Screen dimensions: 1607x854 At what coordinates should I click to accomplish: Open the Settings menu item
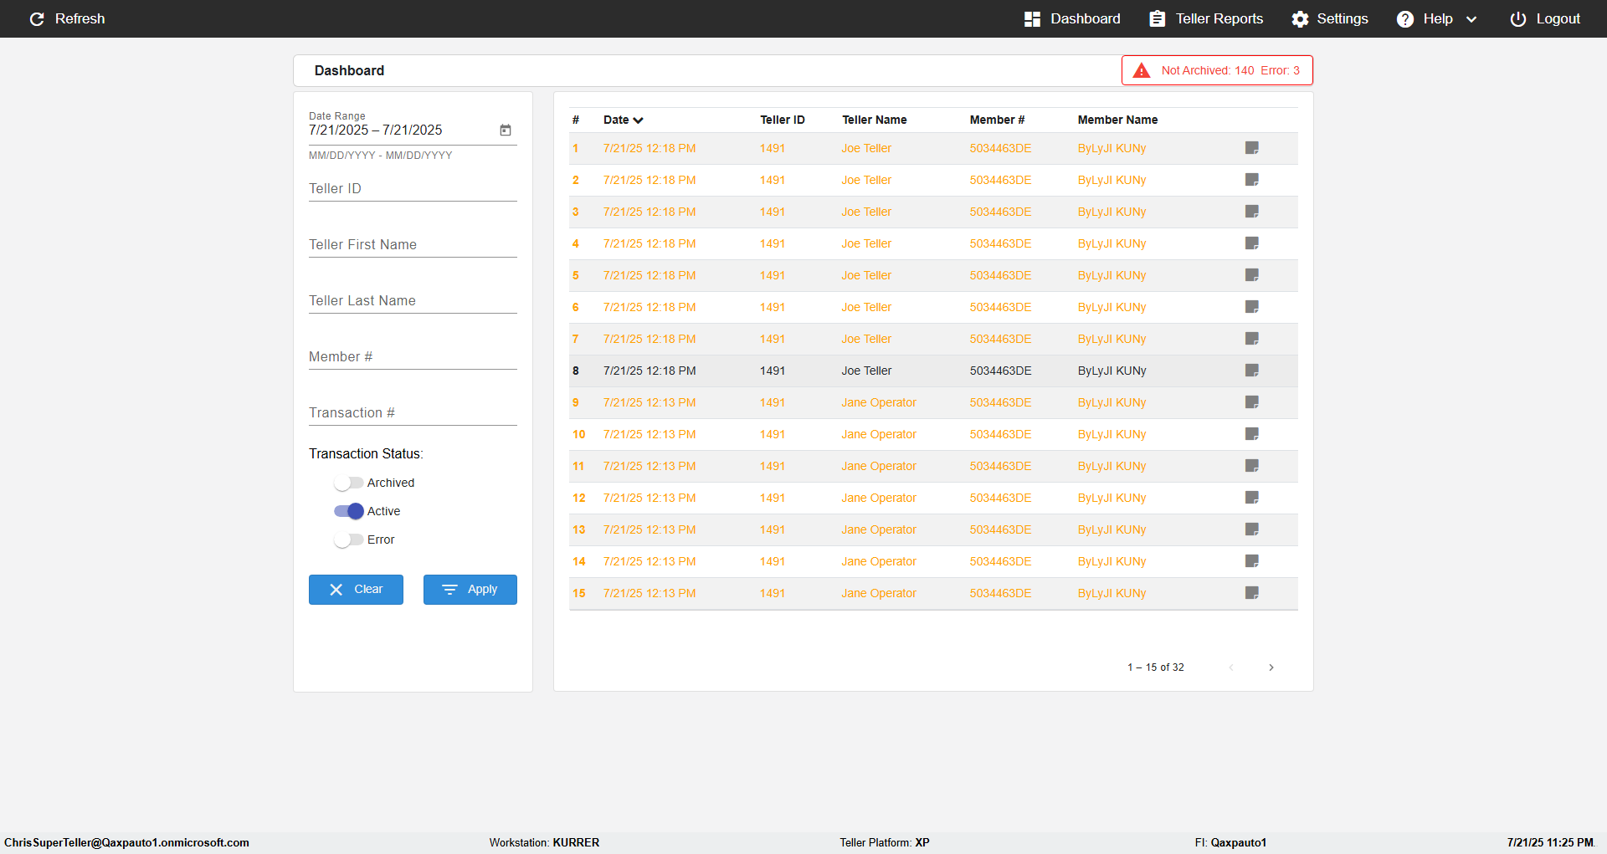pos(1330,18)
